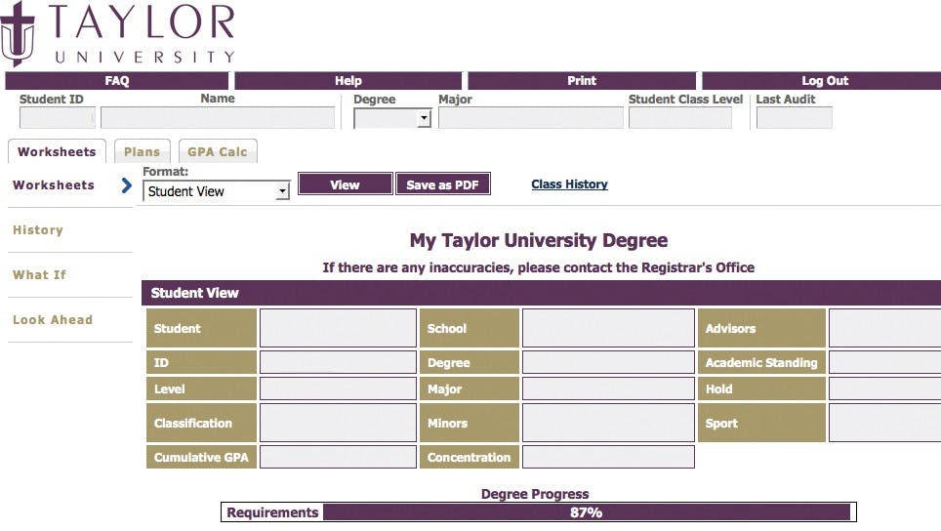Viewport: 941px width, 531px height.
Task: Click the blue arrow beside Worksheets
Action: tap(126, 185)
